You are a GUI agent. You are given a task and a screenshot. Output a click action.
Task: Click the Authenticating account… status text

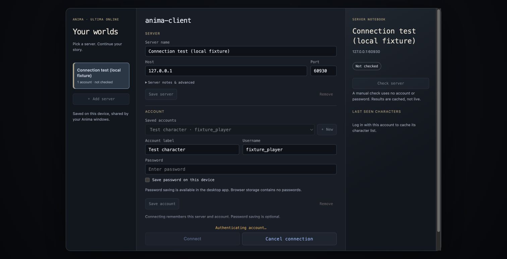[241, 228]
